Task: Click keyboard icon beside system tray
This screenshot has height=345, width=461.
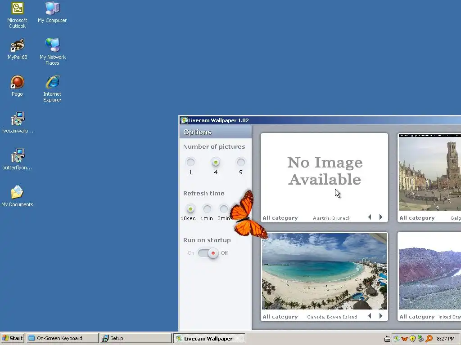Action: coord(387,339)
